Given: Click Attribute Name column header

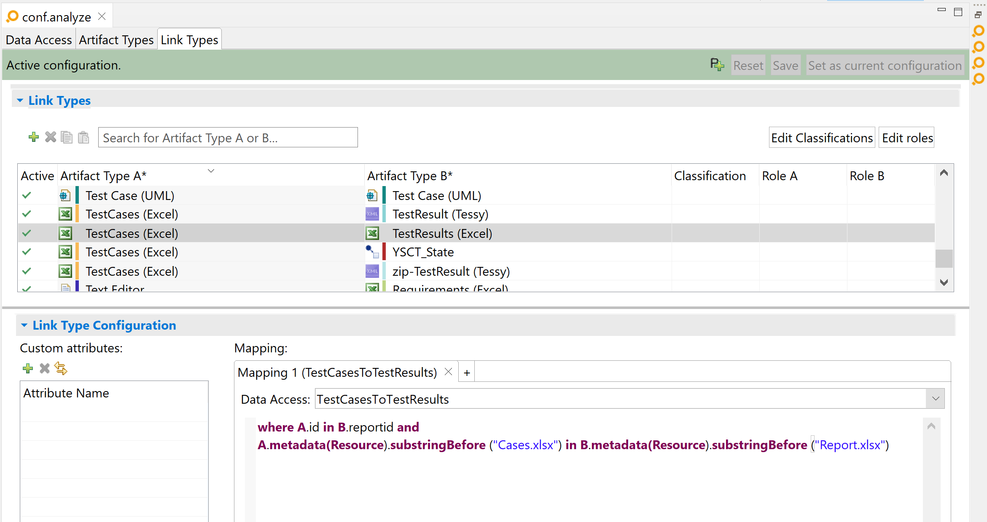Looking at the screenshot, I should [x=114, y=393].
